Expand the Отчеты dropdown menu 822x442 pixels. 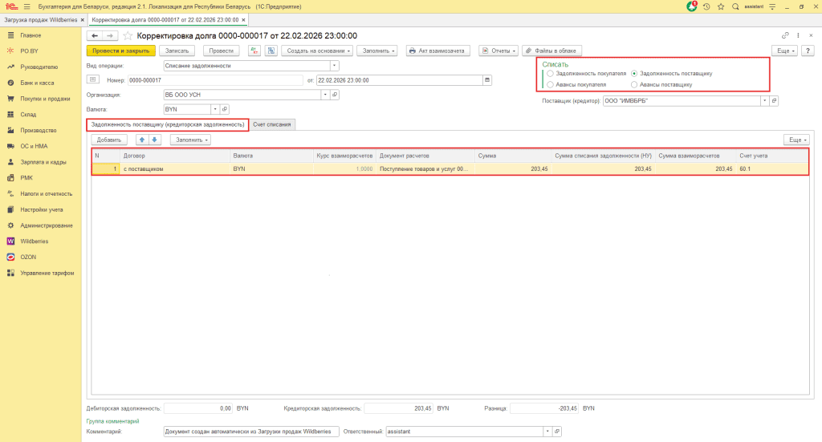coord(498,51)
